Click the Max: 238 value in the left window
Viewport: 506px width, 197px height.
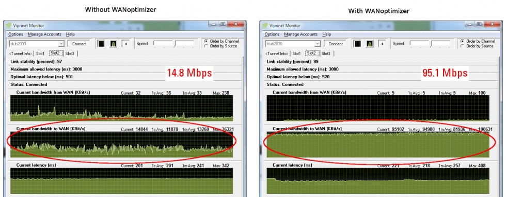(221, 93)
